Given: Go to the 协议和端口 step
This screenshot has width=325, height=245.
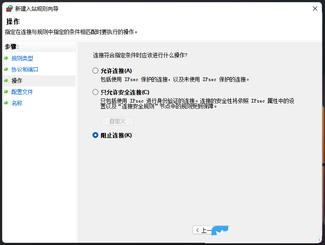Looking at the screenshot, I should (x=25, y=69).
